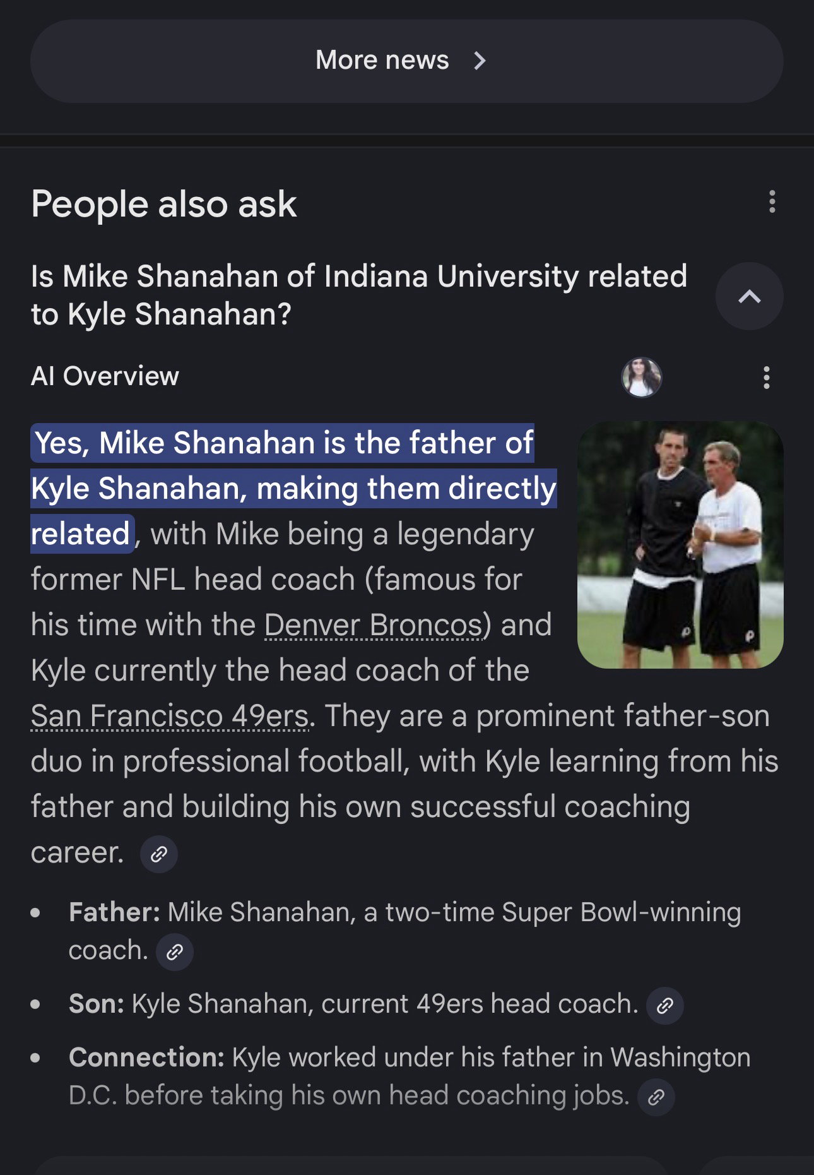Open the photo of the two coaches

click(x=680, y=544)
